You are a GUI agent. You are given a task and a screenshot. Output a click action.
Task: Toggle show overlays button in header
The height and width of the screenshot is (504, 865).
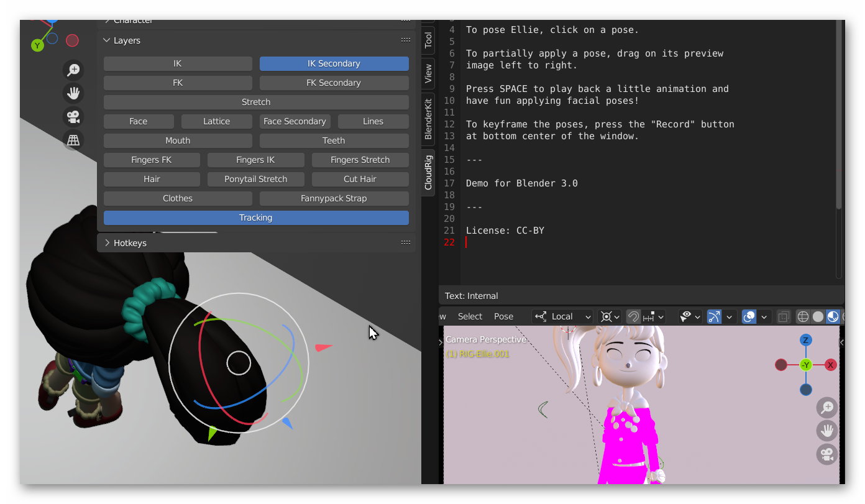[x=749, y=316]
